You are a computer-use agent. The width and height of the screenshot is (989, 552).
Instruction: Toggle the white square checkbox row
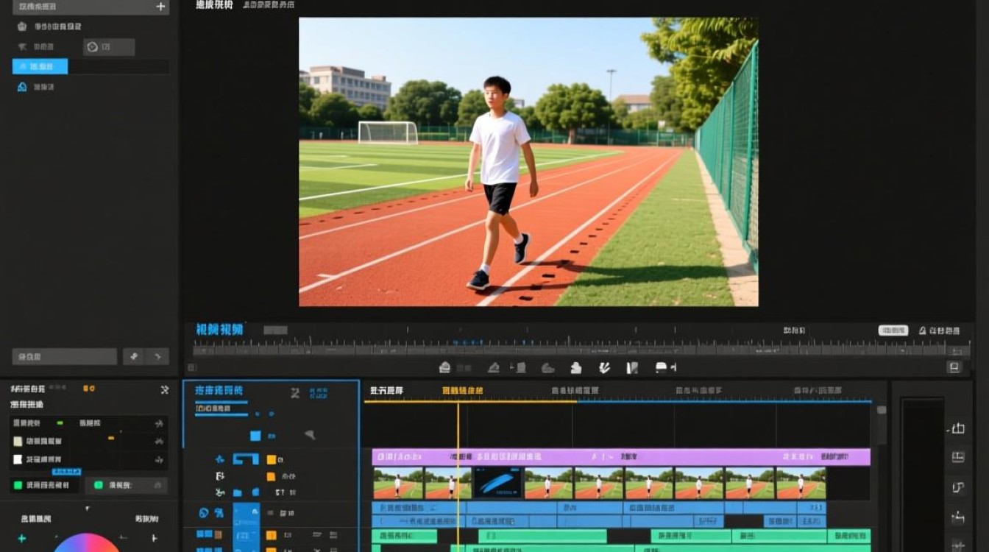click(88, 460)
